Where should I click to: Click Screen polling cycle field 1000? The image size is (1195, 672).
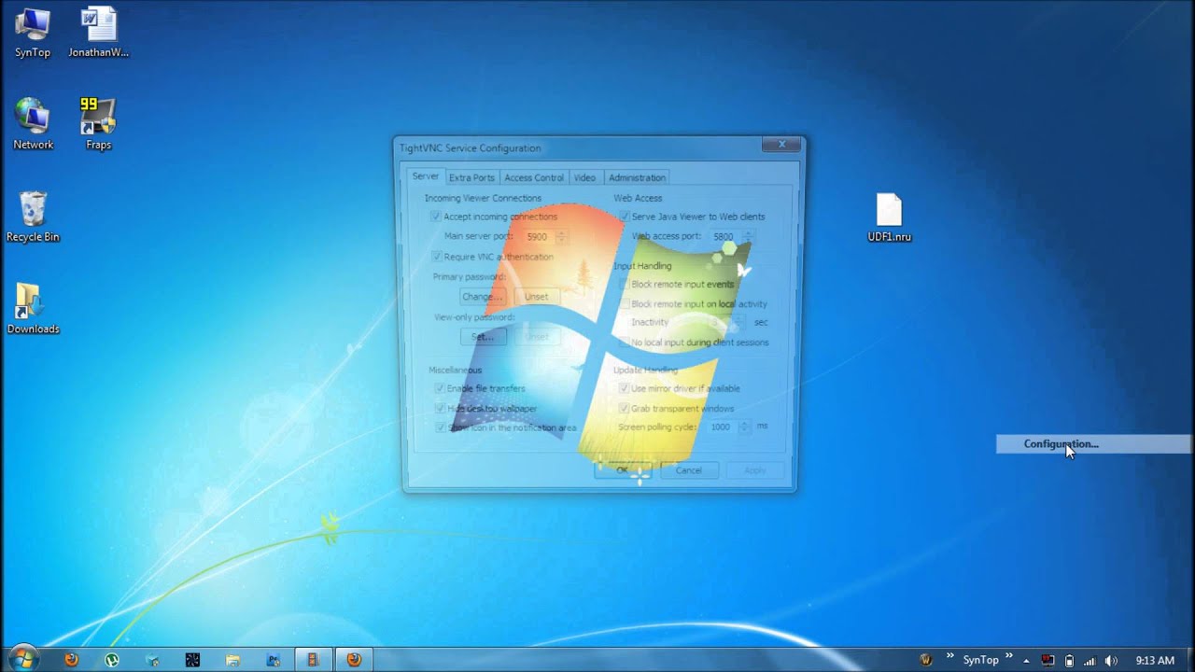(x=722, y=427)
